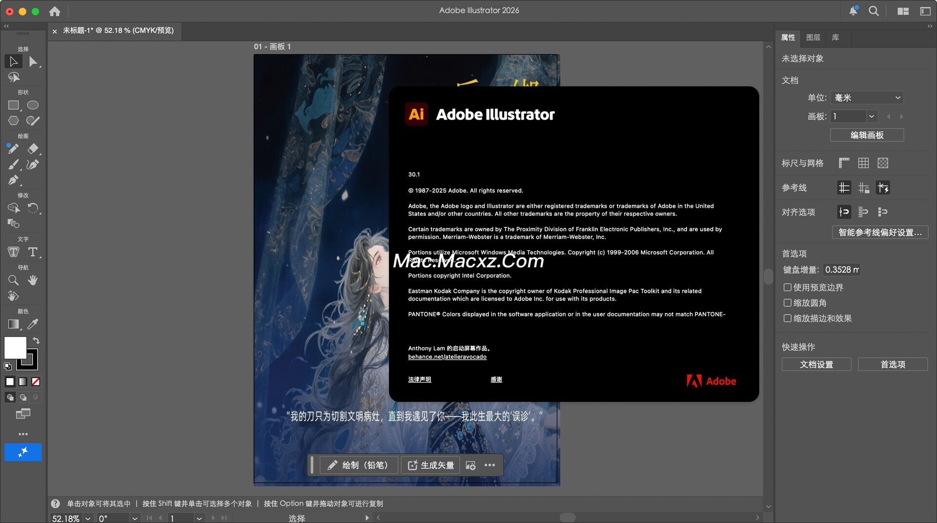937x523 pixels.
Task: Choose the Eyedropper tool
Action: 33,324
